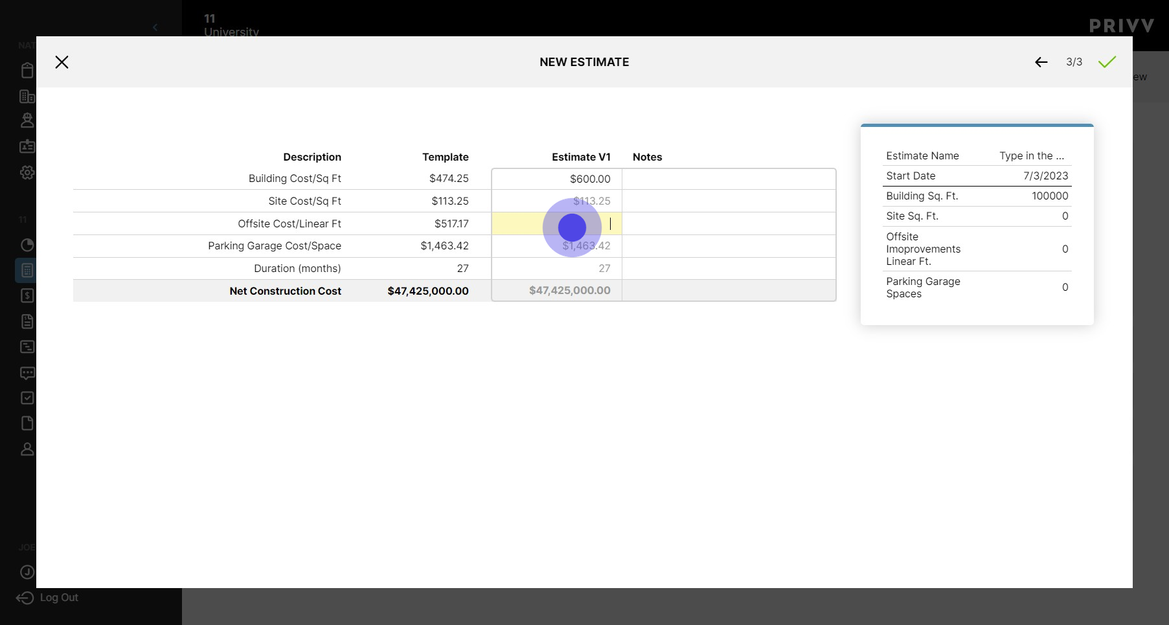Image resolution: width=1169 pixels, height=625 pixels.
Task: Click the Template value $113.25
Action: [x=450, y=201]
